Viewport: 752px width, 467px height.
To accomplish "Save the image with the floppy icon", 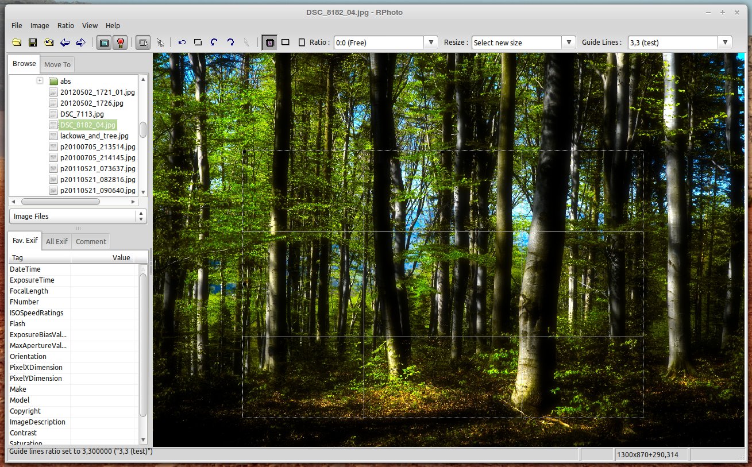I will [33, 43].
